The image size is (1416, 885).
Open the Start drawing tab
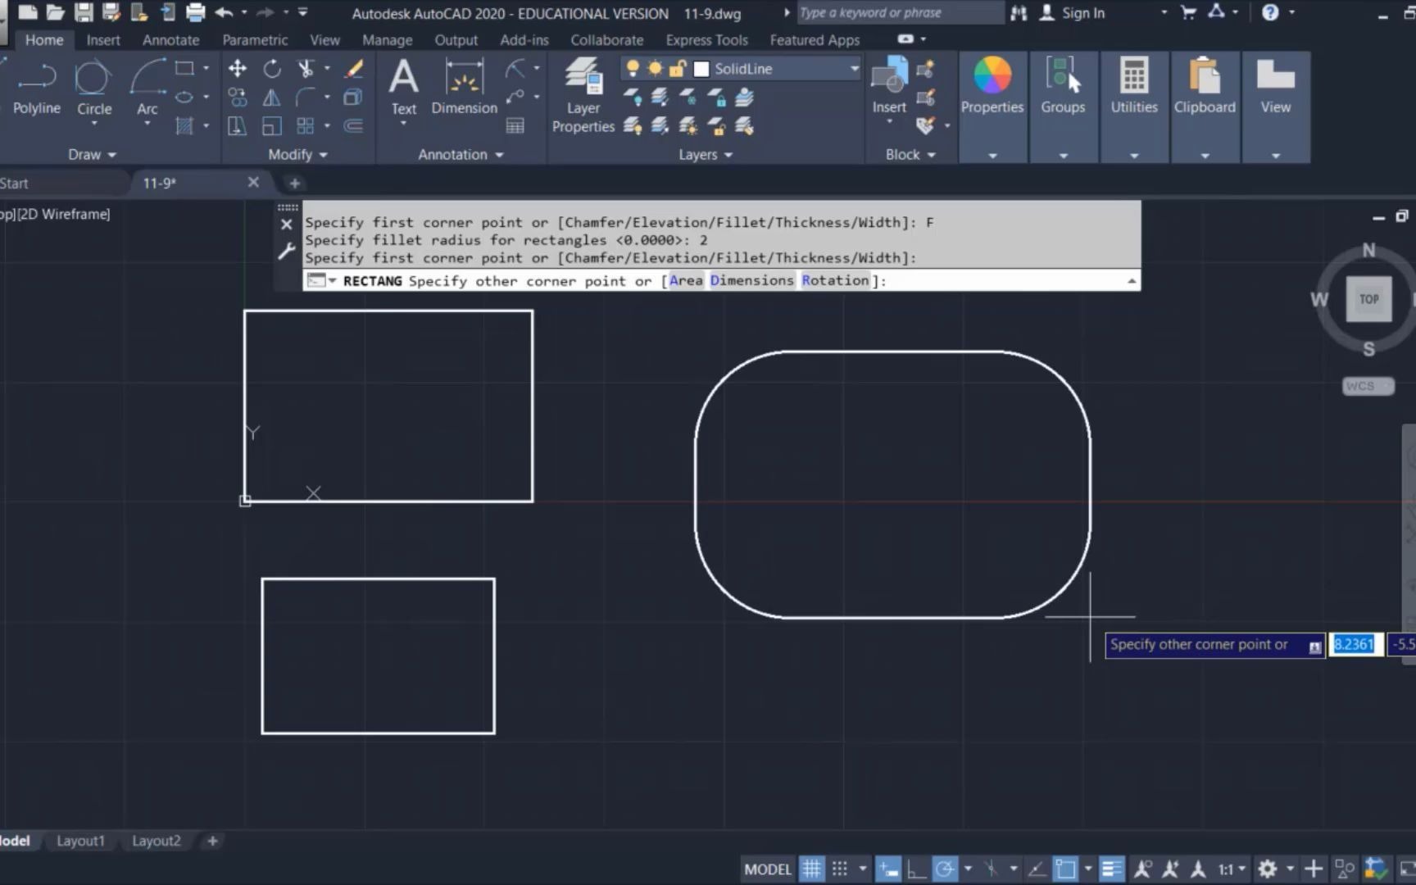[14, 184]
